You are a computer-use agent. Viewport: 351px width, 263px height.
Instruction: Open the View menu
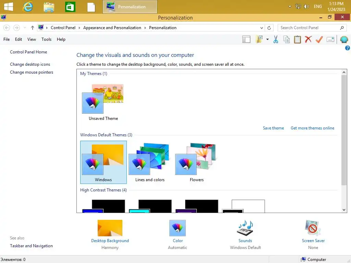pyautogui.click(x=32, y=39)
